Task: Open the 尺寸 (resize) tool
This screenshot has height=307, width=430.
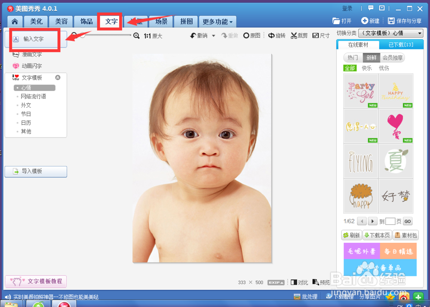Action: (321, 36)
